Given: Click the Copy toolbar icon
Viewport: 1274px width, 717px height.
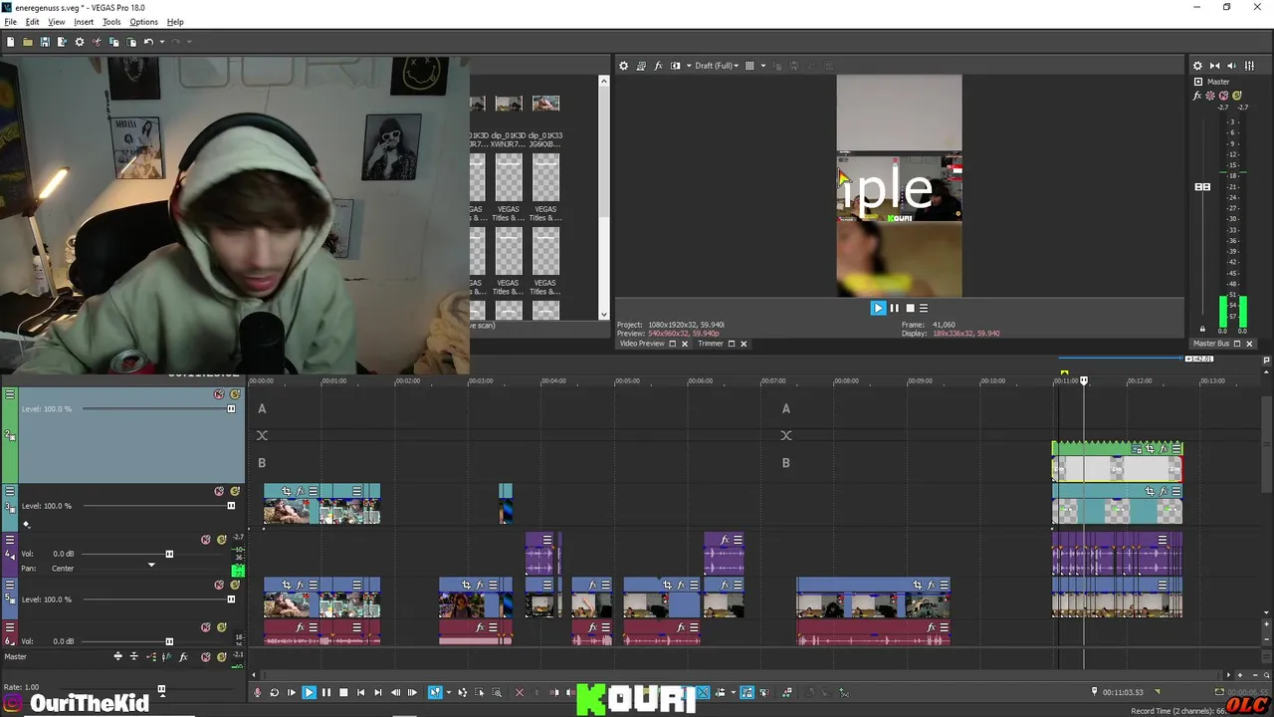Looking at the screenshot, I should [x=113, y=42].
